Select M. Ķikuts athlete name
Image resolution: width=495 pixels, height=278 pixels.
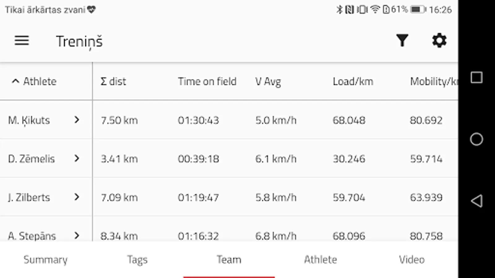point(29,120)
